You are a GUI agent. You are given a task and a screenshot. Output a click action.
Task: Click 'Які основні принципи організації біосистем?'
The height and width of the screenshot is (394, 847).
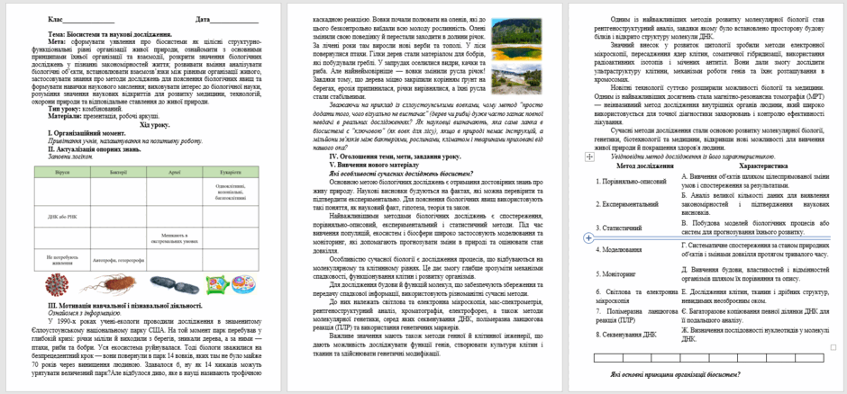point(675,374)
